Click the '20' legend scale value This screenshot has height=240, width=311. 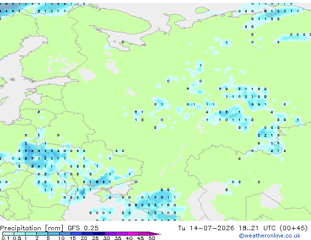tap(84, 238)
